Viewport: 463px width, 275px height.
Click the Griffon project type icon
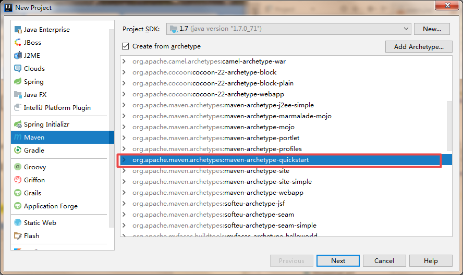click(18, 180)
